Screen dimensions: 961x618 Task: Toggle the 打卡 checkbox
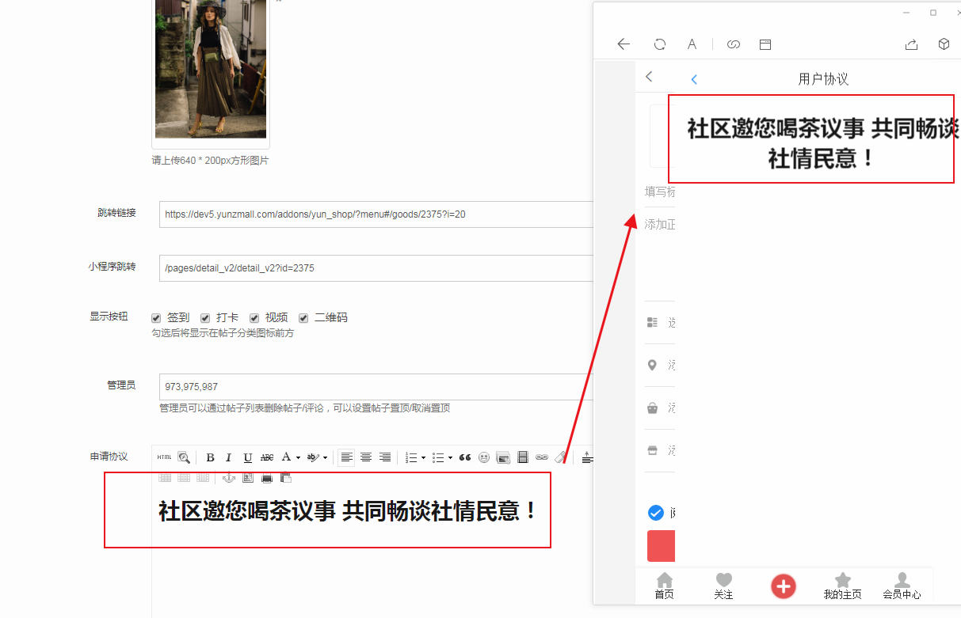click(205, 318)
